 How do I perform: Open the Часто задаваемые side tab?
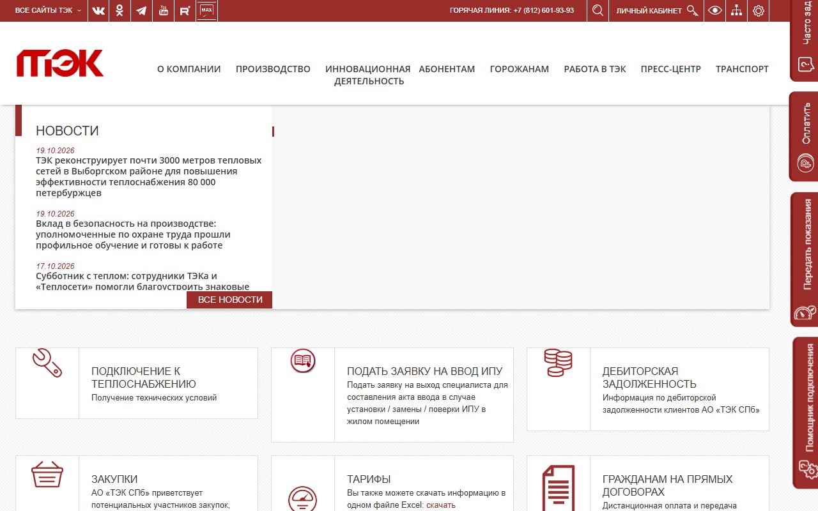805,40
